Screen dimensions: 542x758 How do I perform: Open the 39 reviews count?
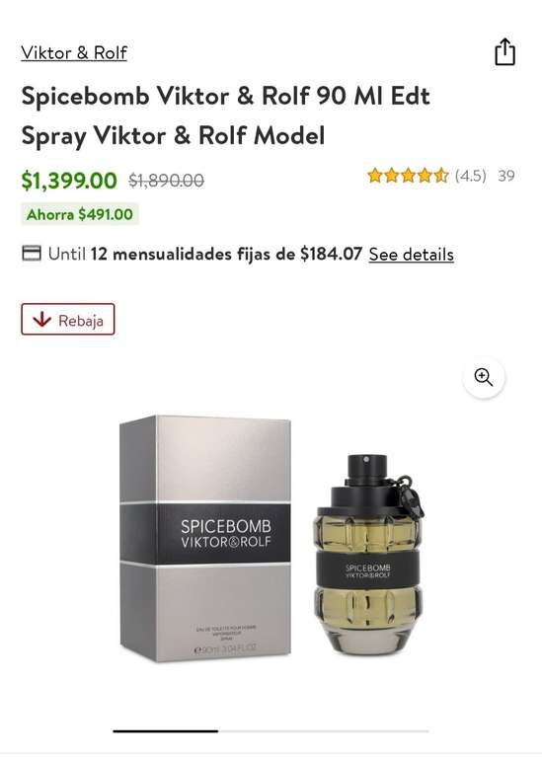point(506,176)
